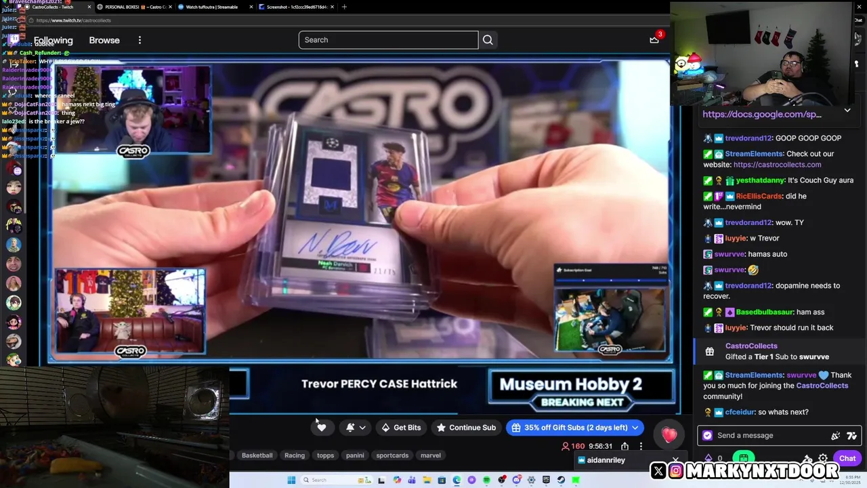Click the viewer count 160

[573, 447]
